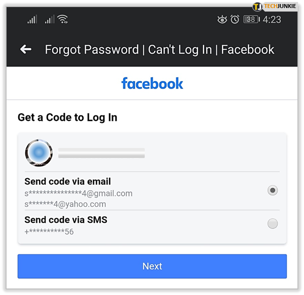The width and height of the screenshot is (304, 295).
Task: Tap the battery level indicator
Action: (x=251, y=20)
